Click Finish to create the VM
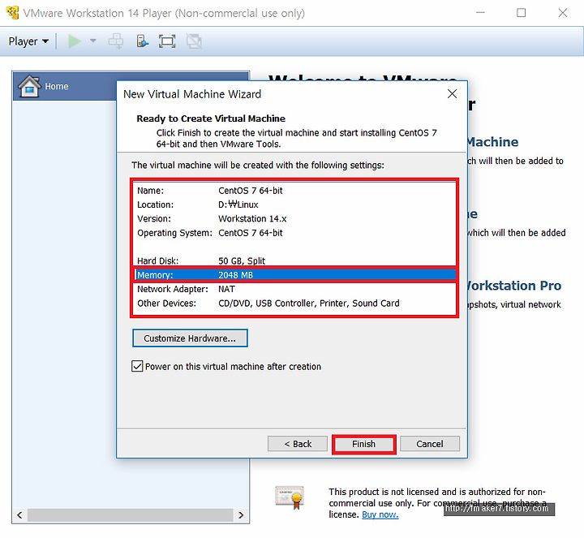This screenshot has height=538, width=584. (363, 444)
